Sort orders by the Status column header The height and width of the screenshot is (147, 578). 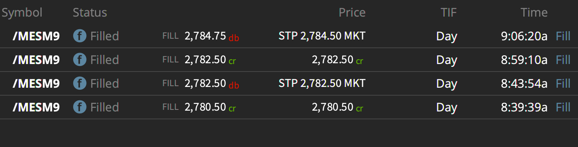[x=90, y=13]
